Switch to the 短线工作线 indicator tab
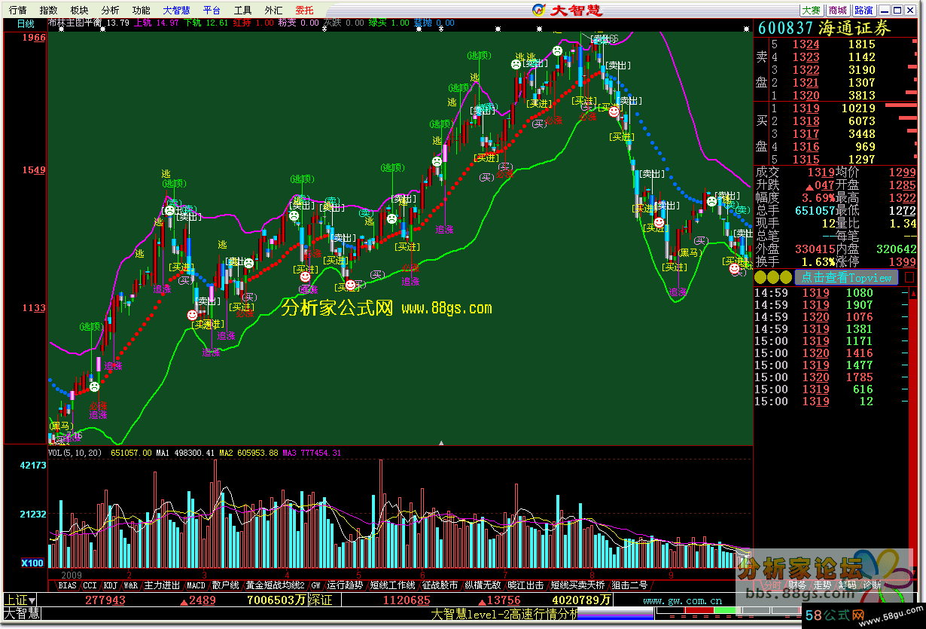 pyautogui.click(x=392, y=585)
